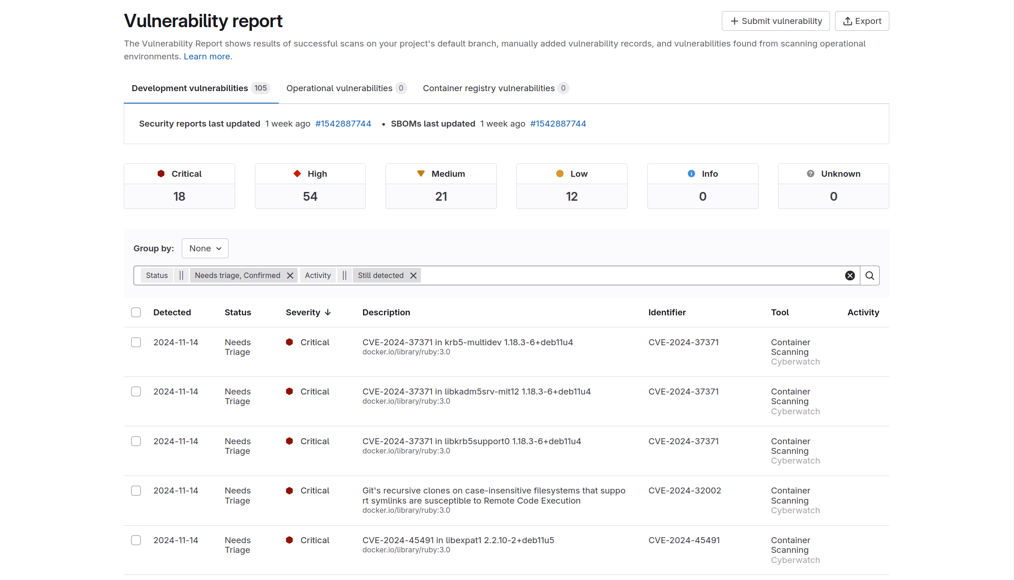This screenshot has width=1014, height=580.
Task: Open the Group by None dropdown
Action: 205,249
